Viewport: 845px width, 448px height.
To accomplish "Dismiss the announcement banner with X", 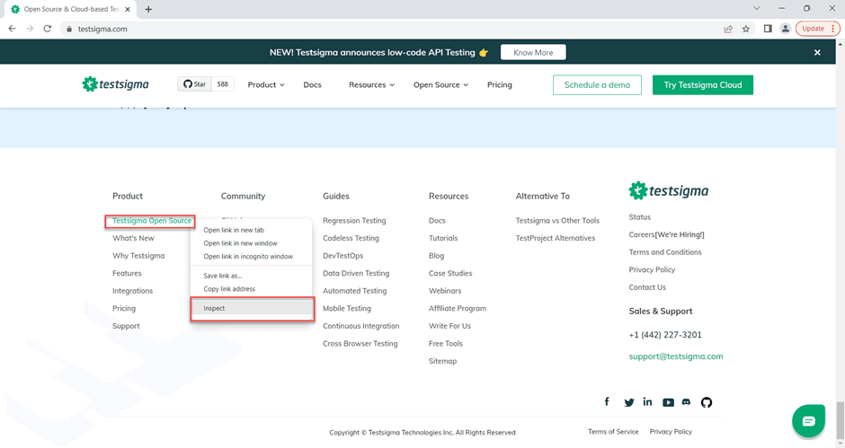I will coord(817,52).
